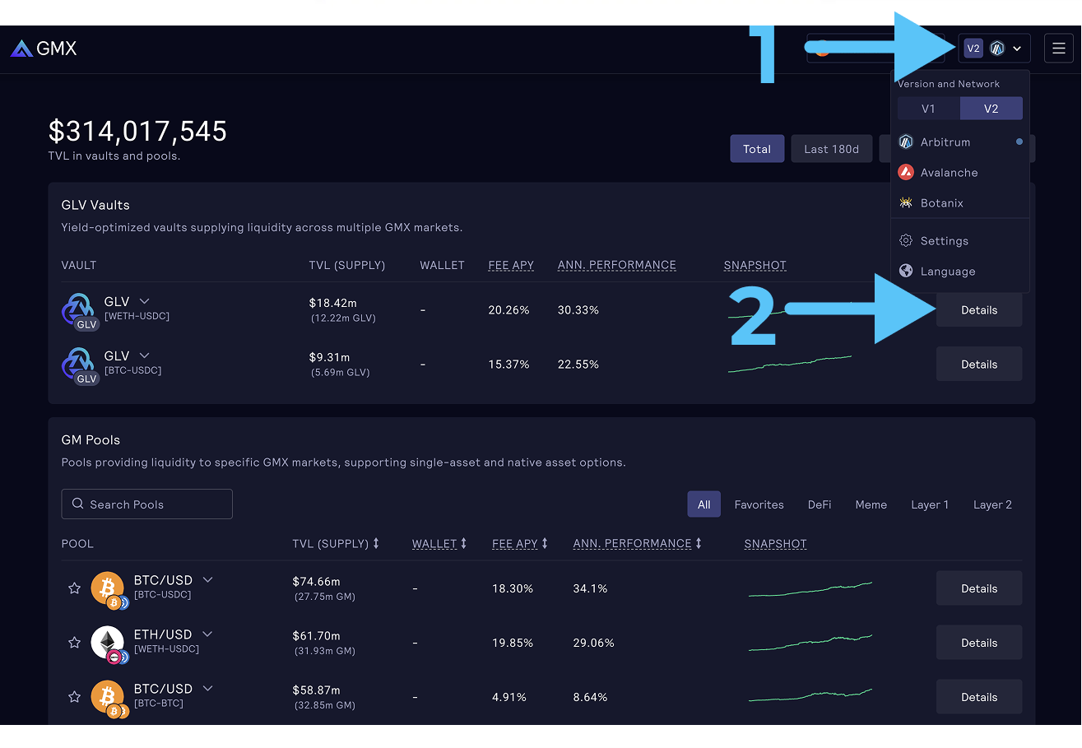Select Arbitrum network option
This screenshot has width=1082, height=748.
tap(945, 142)
